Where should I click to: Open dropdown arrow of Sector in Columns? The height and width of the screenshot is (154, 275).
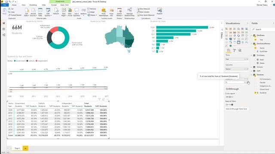245,69
